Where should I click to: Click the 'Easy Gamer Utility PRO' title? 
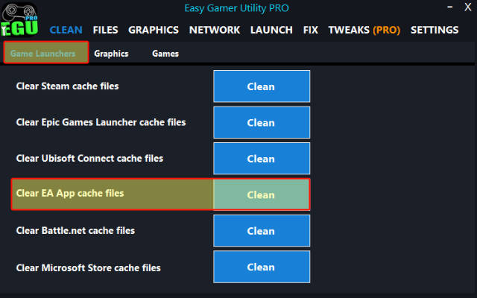236,8
